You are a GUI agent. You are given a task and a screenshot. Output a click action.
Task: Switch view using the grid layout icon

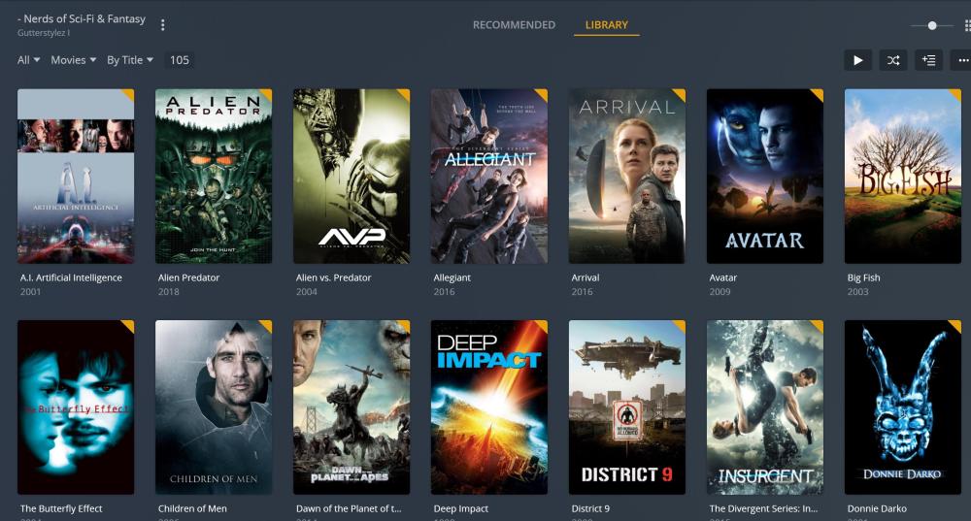pos(966,25)
